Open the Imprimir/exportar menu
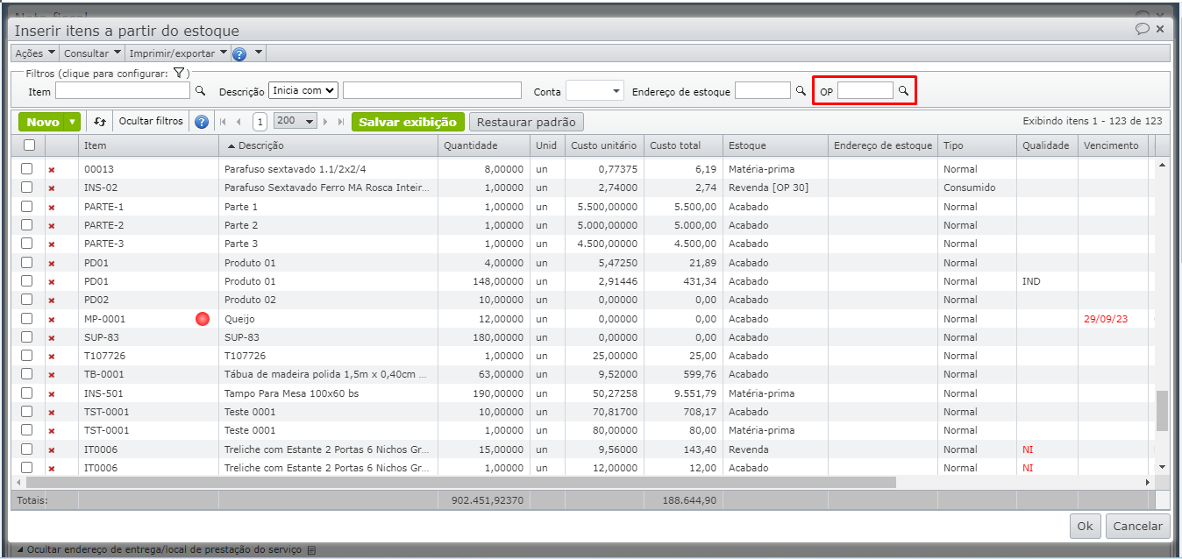Image resolution: width=1182 pixels, height=559 pixels. (x=178, y=53)
